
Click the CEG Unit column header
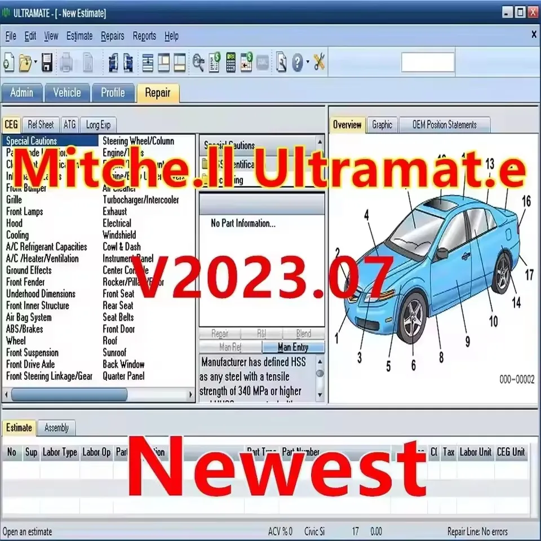tap(511, 452)
